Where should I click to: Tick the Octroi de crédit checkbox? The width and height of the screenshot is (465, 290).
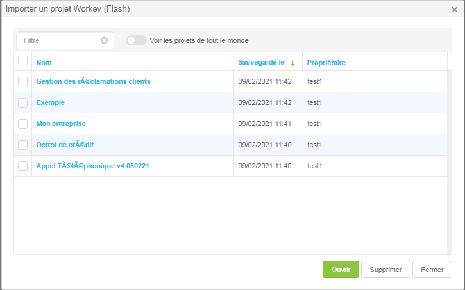click(23, 145)
